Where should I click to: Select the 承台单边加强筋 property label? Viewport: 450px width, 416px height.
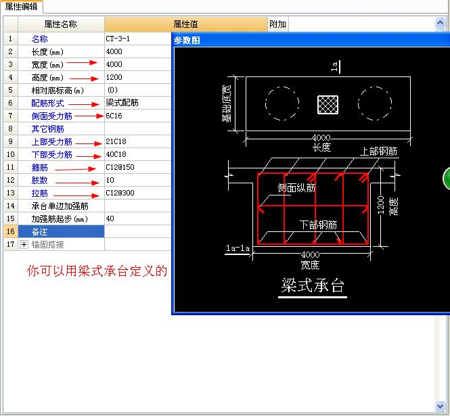point(60,206)
